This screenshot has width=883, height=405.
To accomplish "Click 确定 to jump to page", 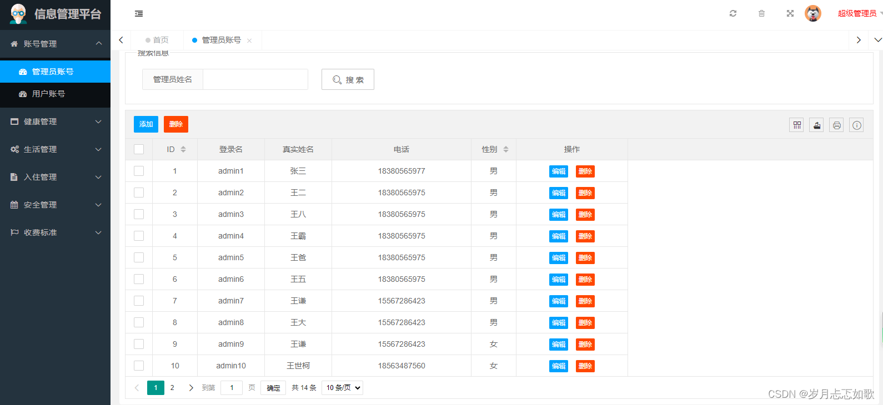I will point(274,388).
